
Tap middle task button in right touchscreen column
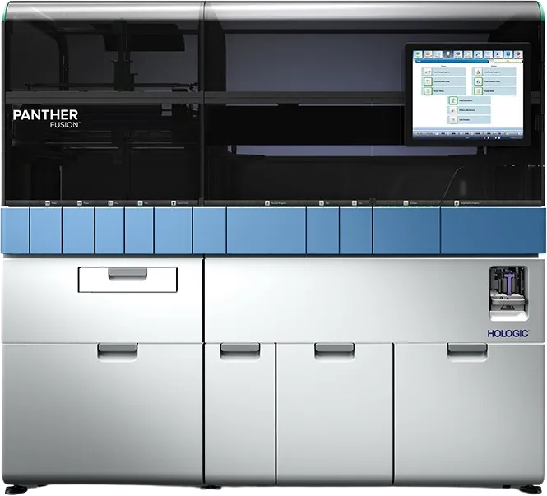click(494, 81)
